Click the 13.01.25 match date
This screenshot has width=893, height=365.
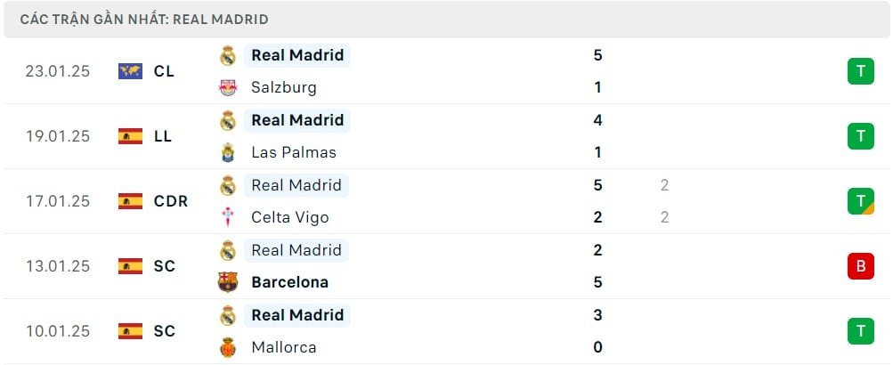[58, 266]
